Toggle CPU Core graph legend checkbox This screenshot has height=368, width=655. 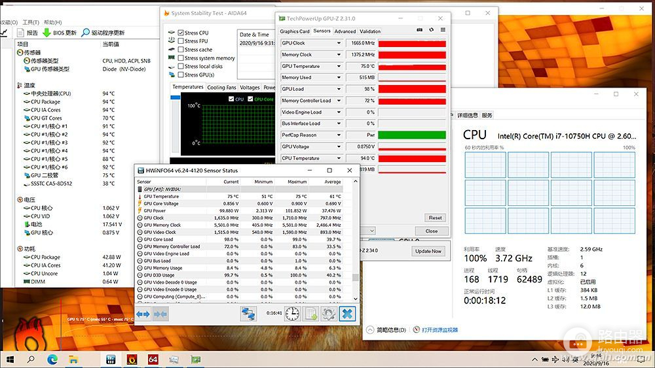[x=250, y=99]
